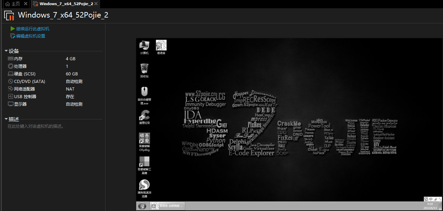Select the 网络适配器 network adapter icon

coord(11,89)
